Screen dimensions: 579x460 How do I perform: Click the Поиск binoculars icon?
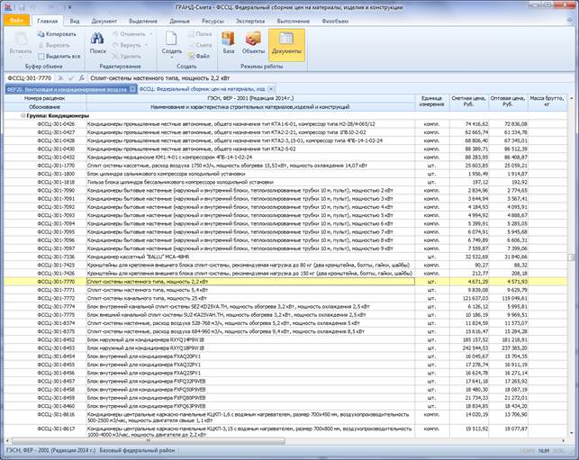click(97, 39)
